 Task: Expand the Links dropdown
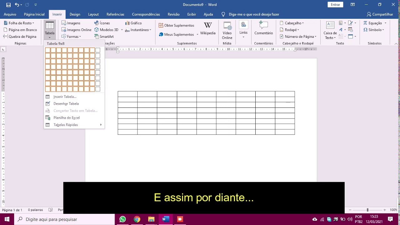click(243, 37)
